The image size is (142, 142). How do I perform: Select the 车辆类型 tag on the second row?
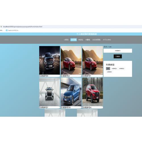109,72
